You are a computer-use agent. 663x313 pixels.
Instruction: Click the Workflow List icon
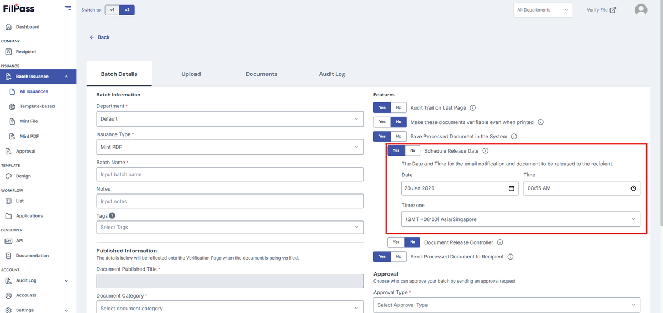8,201
